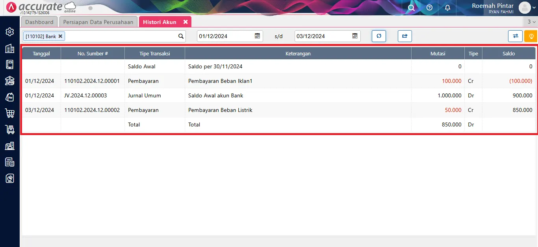Switch to Persiapan Data Perusahaan tab
Viewport: 538px width, 247px height.
[x=98, y=22]
